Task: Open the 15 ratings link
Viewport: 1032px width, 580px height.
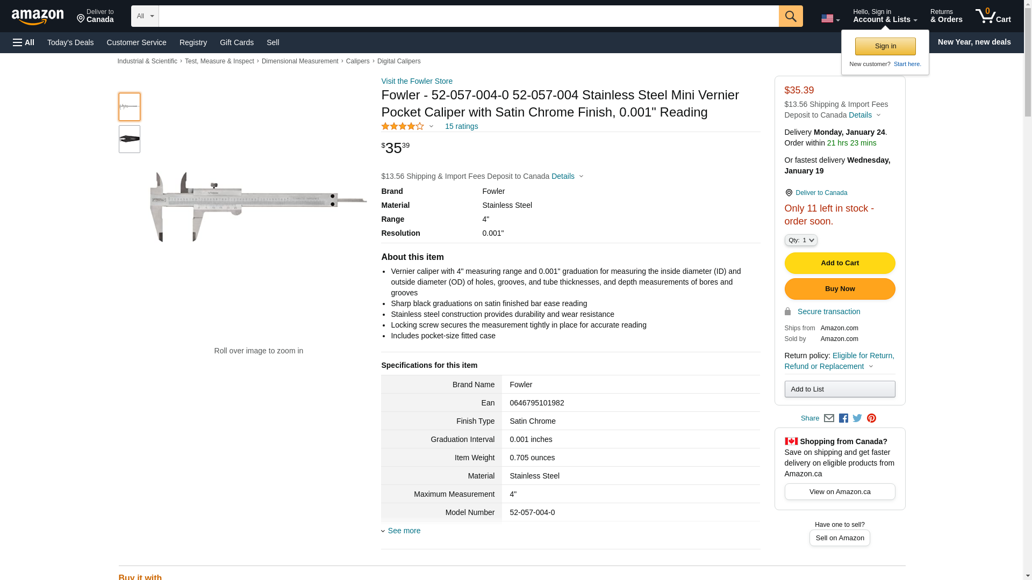Action: (x=461, y=126)
